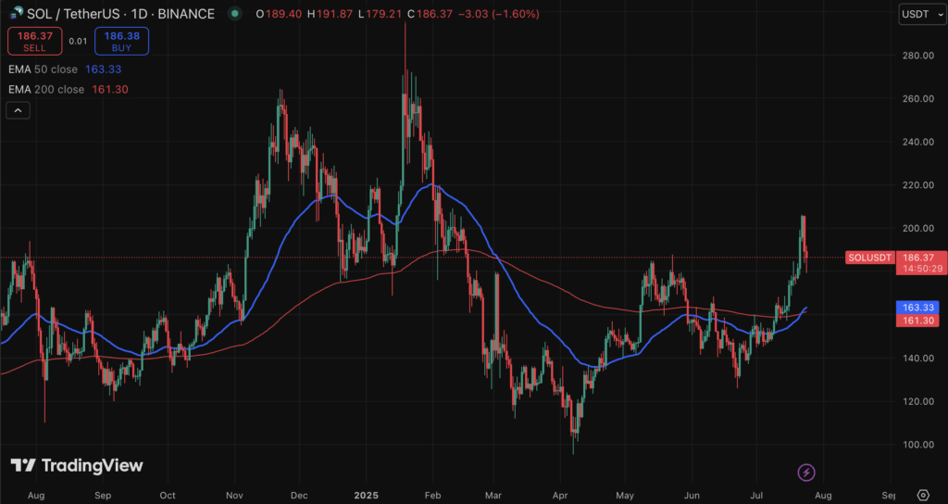Screen dimensions: 948x504
Task: Click the C186.37 close value
Action: pyautogui.click(x=430, y=13)
